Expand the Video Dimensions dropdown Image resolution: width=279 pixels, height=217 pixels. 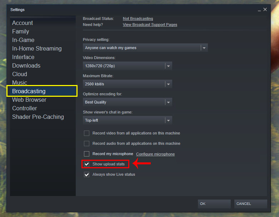coord(128,66)
